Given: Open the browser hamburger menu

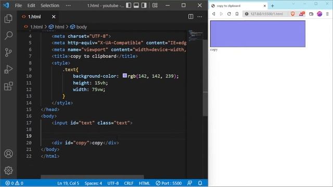Looking at the screenshot, I should 327,14.
